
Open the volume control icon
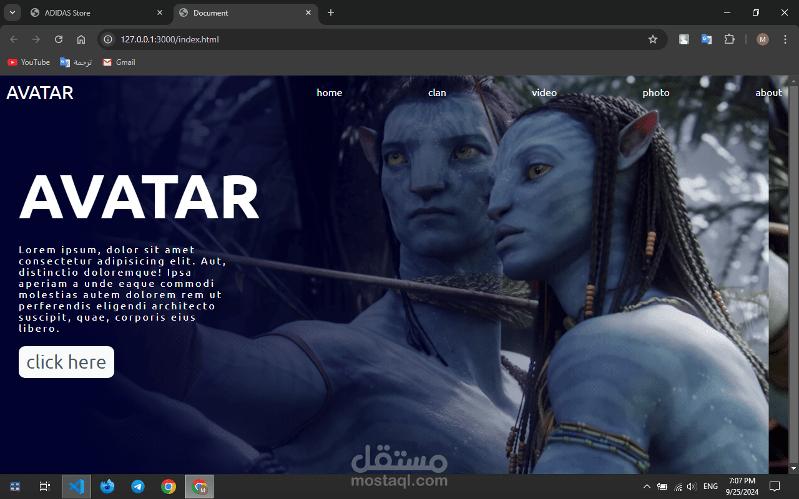coord(691,487)
